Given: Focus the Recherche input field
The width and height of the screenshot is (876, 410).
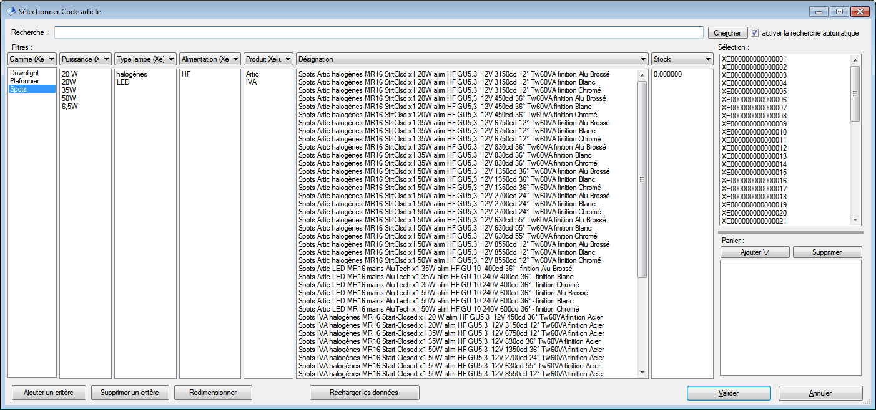Looking at the screenshot, I should point(379,32).
